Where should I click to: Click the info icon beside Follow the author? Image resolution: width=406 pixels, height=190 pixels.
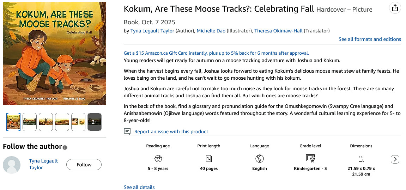pyautogui.click(x=65, y=147)
